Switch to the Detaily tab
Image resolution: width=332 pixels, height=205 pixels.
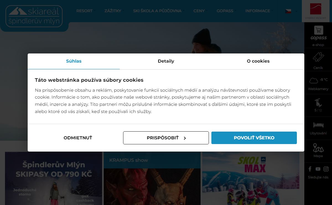pyautogui.click(x=166, y=61)
